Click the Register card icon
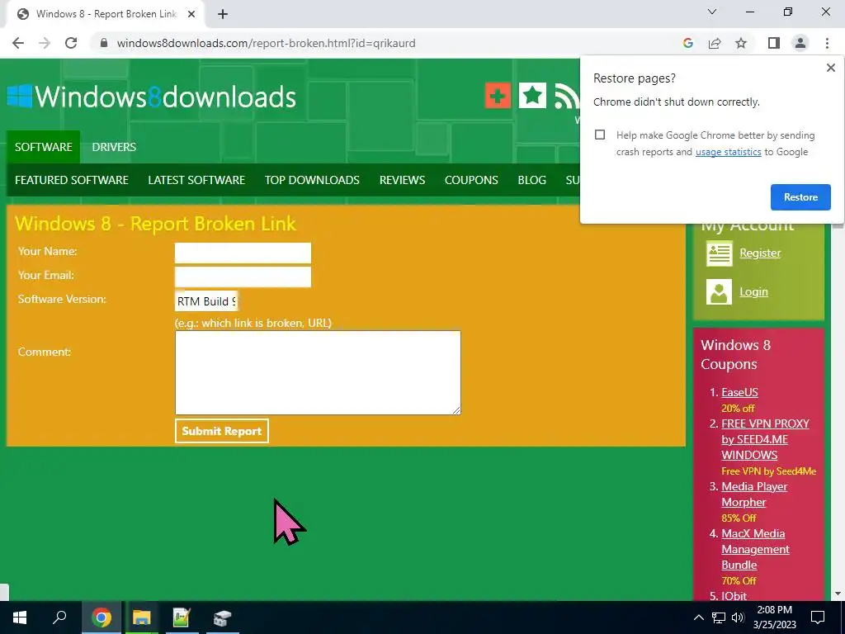 [x=720, y=253]
